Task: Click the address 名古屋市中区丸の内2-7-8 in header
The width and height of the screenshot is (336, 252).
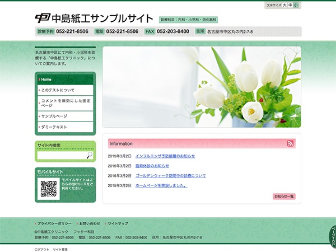Action: (230, 32)
